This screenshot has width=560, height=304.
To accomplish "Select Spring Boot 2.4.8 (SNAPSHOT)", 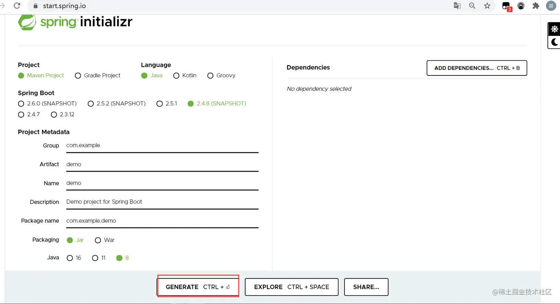I will pos(217,104).
